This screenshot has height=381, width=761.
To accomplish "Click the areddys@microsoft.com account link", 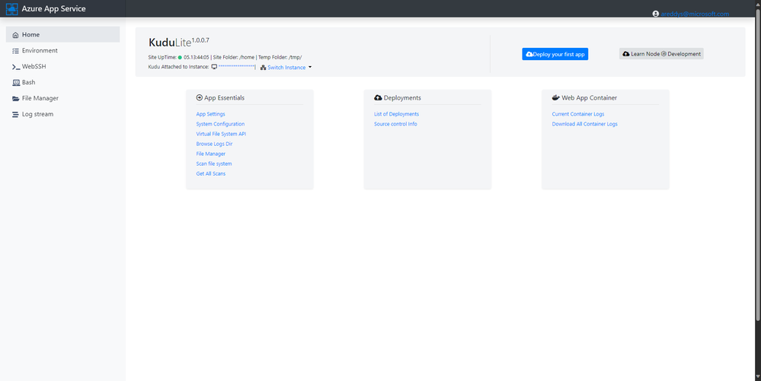I will click(x=695, y=14).
